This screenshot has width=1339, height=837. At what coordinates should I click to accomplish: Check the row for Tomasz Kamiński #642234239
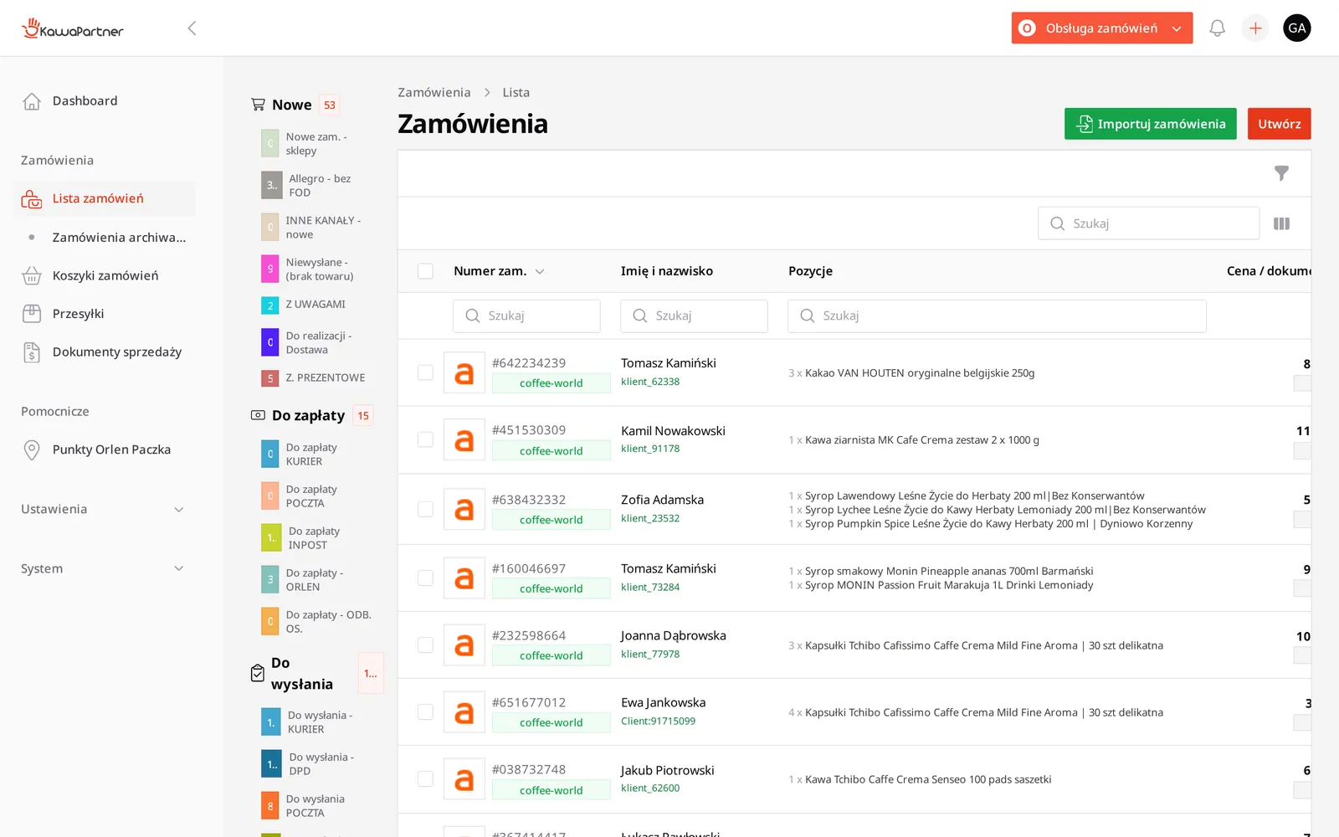tap(425, 372)
